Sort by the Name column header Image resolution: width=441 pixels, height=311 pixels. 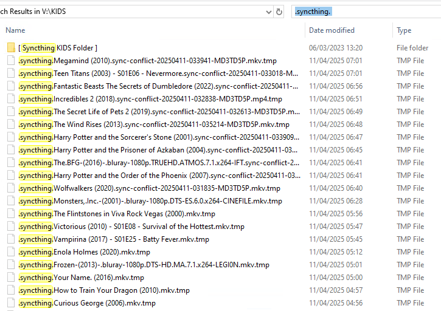coord(15,30)
